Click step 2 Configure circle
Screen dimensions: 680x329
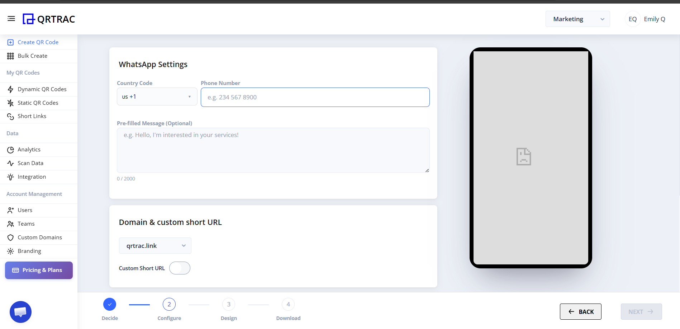169,304
